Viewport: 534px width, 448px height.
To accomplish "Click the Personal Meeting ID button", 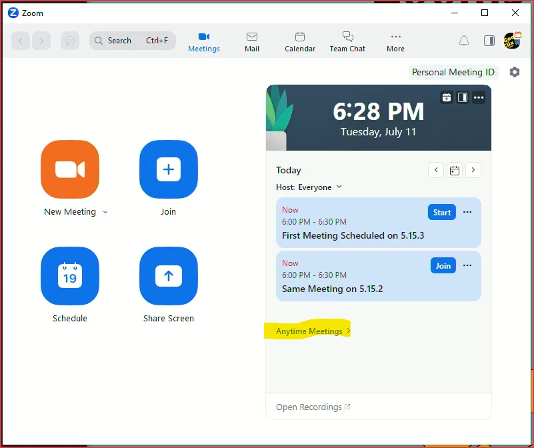I will (x=453, y=72).
